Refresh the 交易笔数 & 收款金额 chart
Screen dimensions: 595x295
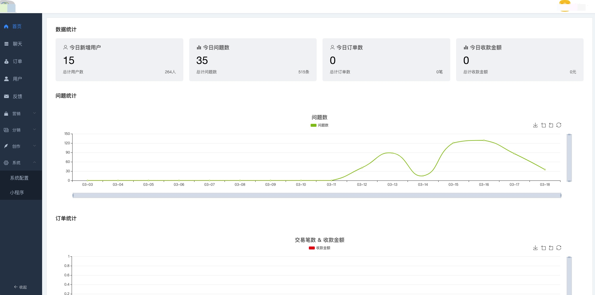coord(559,248)
